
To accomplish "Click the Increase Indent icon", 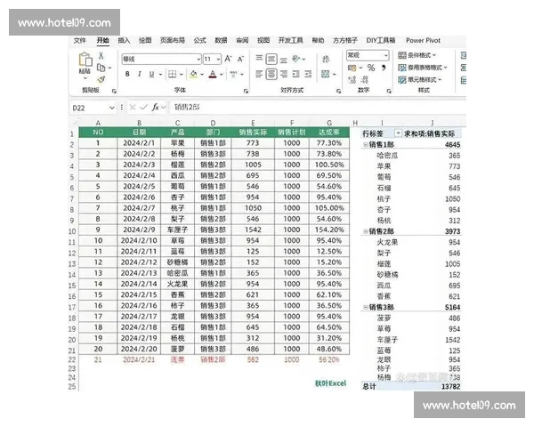I will pyautogui.click(x=308, y=74).
